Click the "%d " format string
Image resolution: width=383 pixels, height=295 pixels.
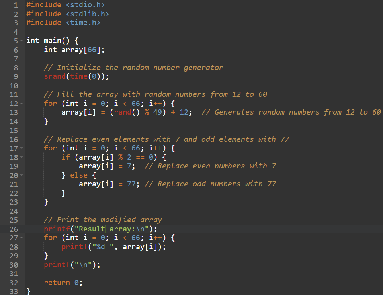pos(103,247)
